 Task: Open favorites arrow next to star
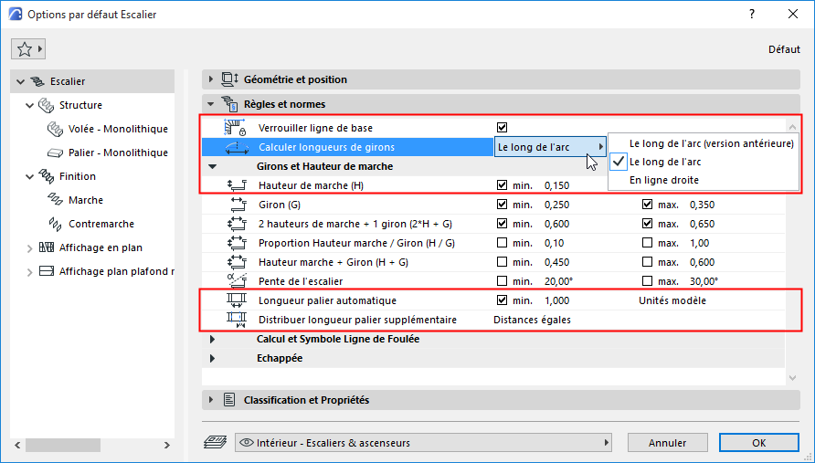point(40,49)
